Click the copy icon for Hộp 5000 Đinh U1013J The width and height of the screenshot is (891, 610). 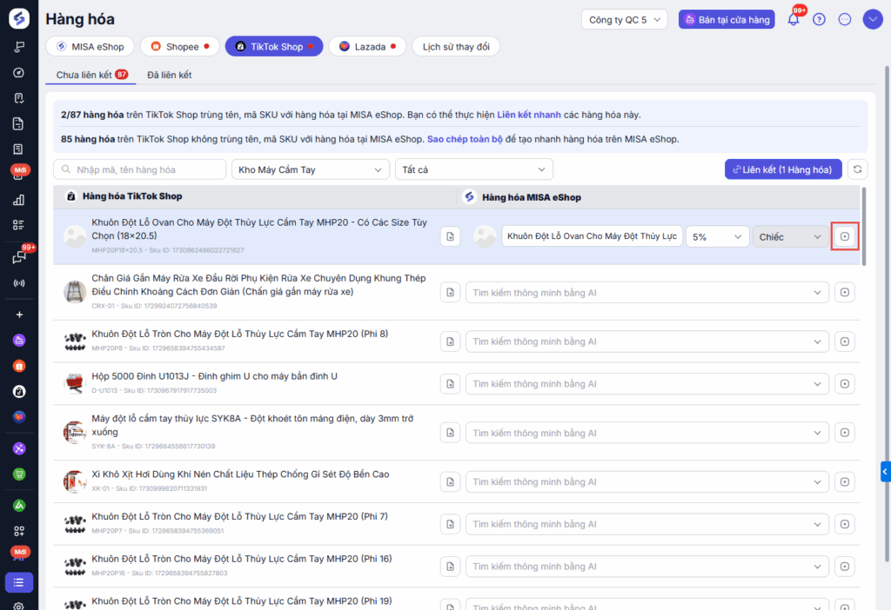(x=450, y=384)
